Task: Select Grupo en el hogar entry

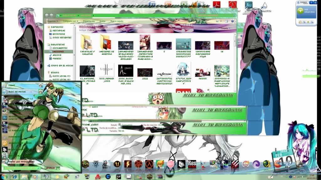Action: tap(61, 66)
